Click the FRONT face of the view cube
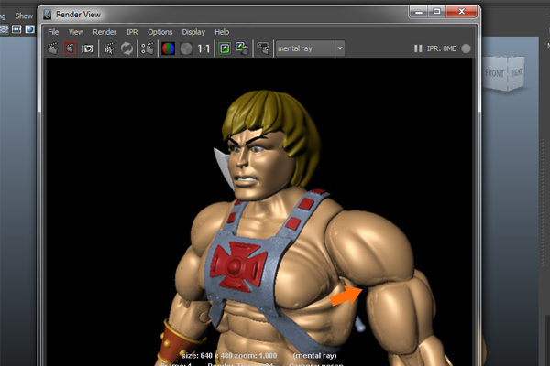Screen dimensions: 550x366 pos(495,73)
